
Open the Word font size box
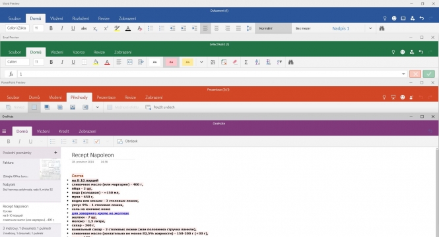[x=38, y=28]
